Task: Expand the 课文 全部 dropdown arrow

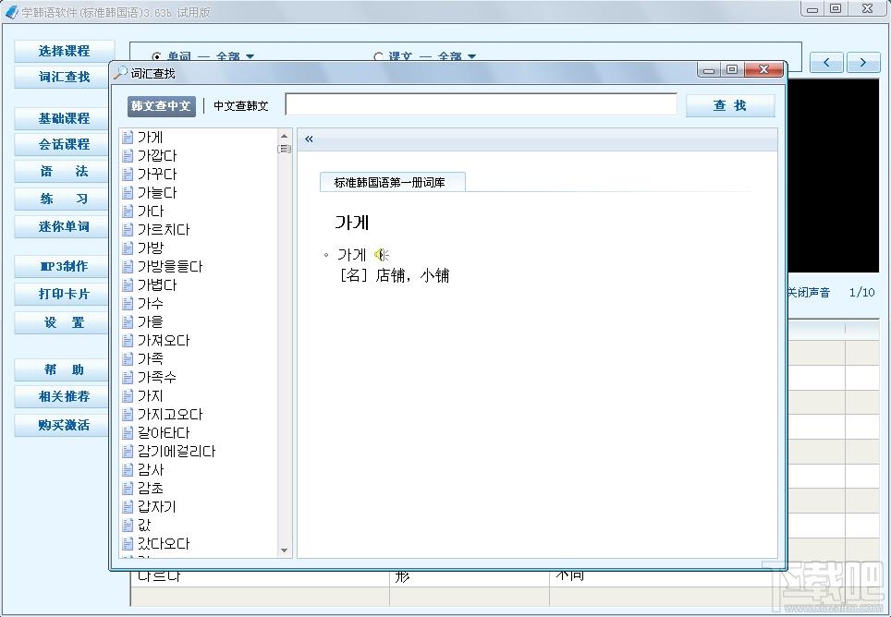Action: click(x=471, y=56)
